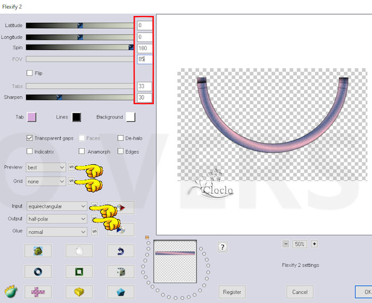Image resolution: width=372 pixels, height=303 pixels.
Task: Open help with the question mark button
Action: coord(223,247)
